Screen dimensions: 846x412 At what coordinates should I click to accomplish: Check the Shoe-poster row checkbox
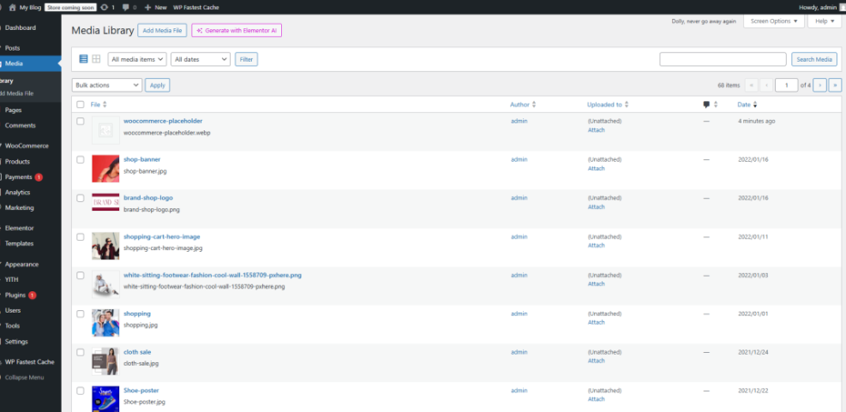click(x=81, y=391)
